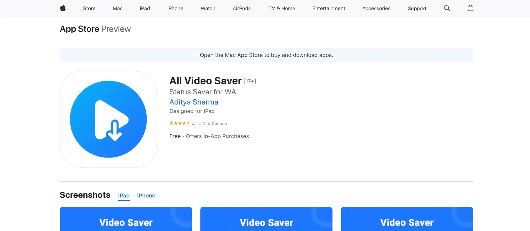Open the iPad navigation menu item
The image size is (530, 231).
[x=145, y=8]
